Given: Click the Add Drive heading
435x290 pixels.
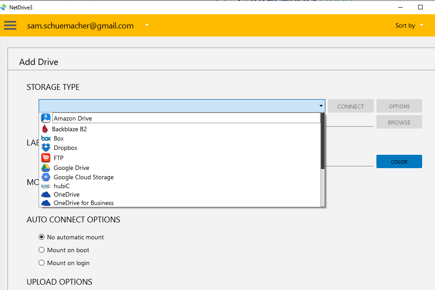Looking at the screenshot, I should click(x=39, y=62).
